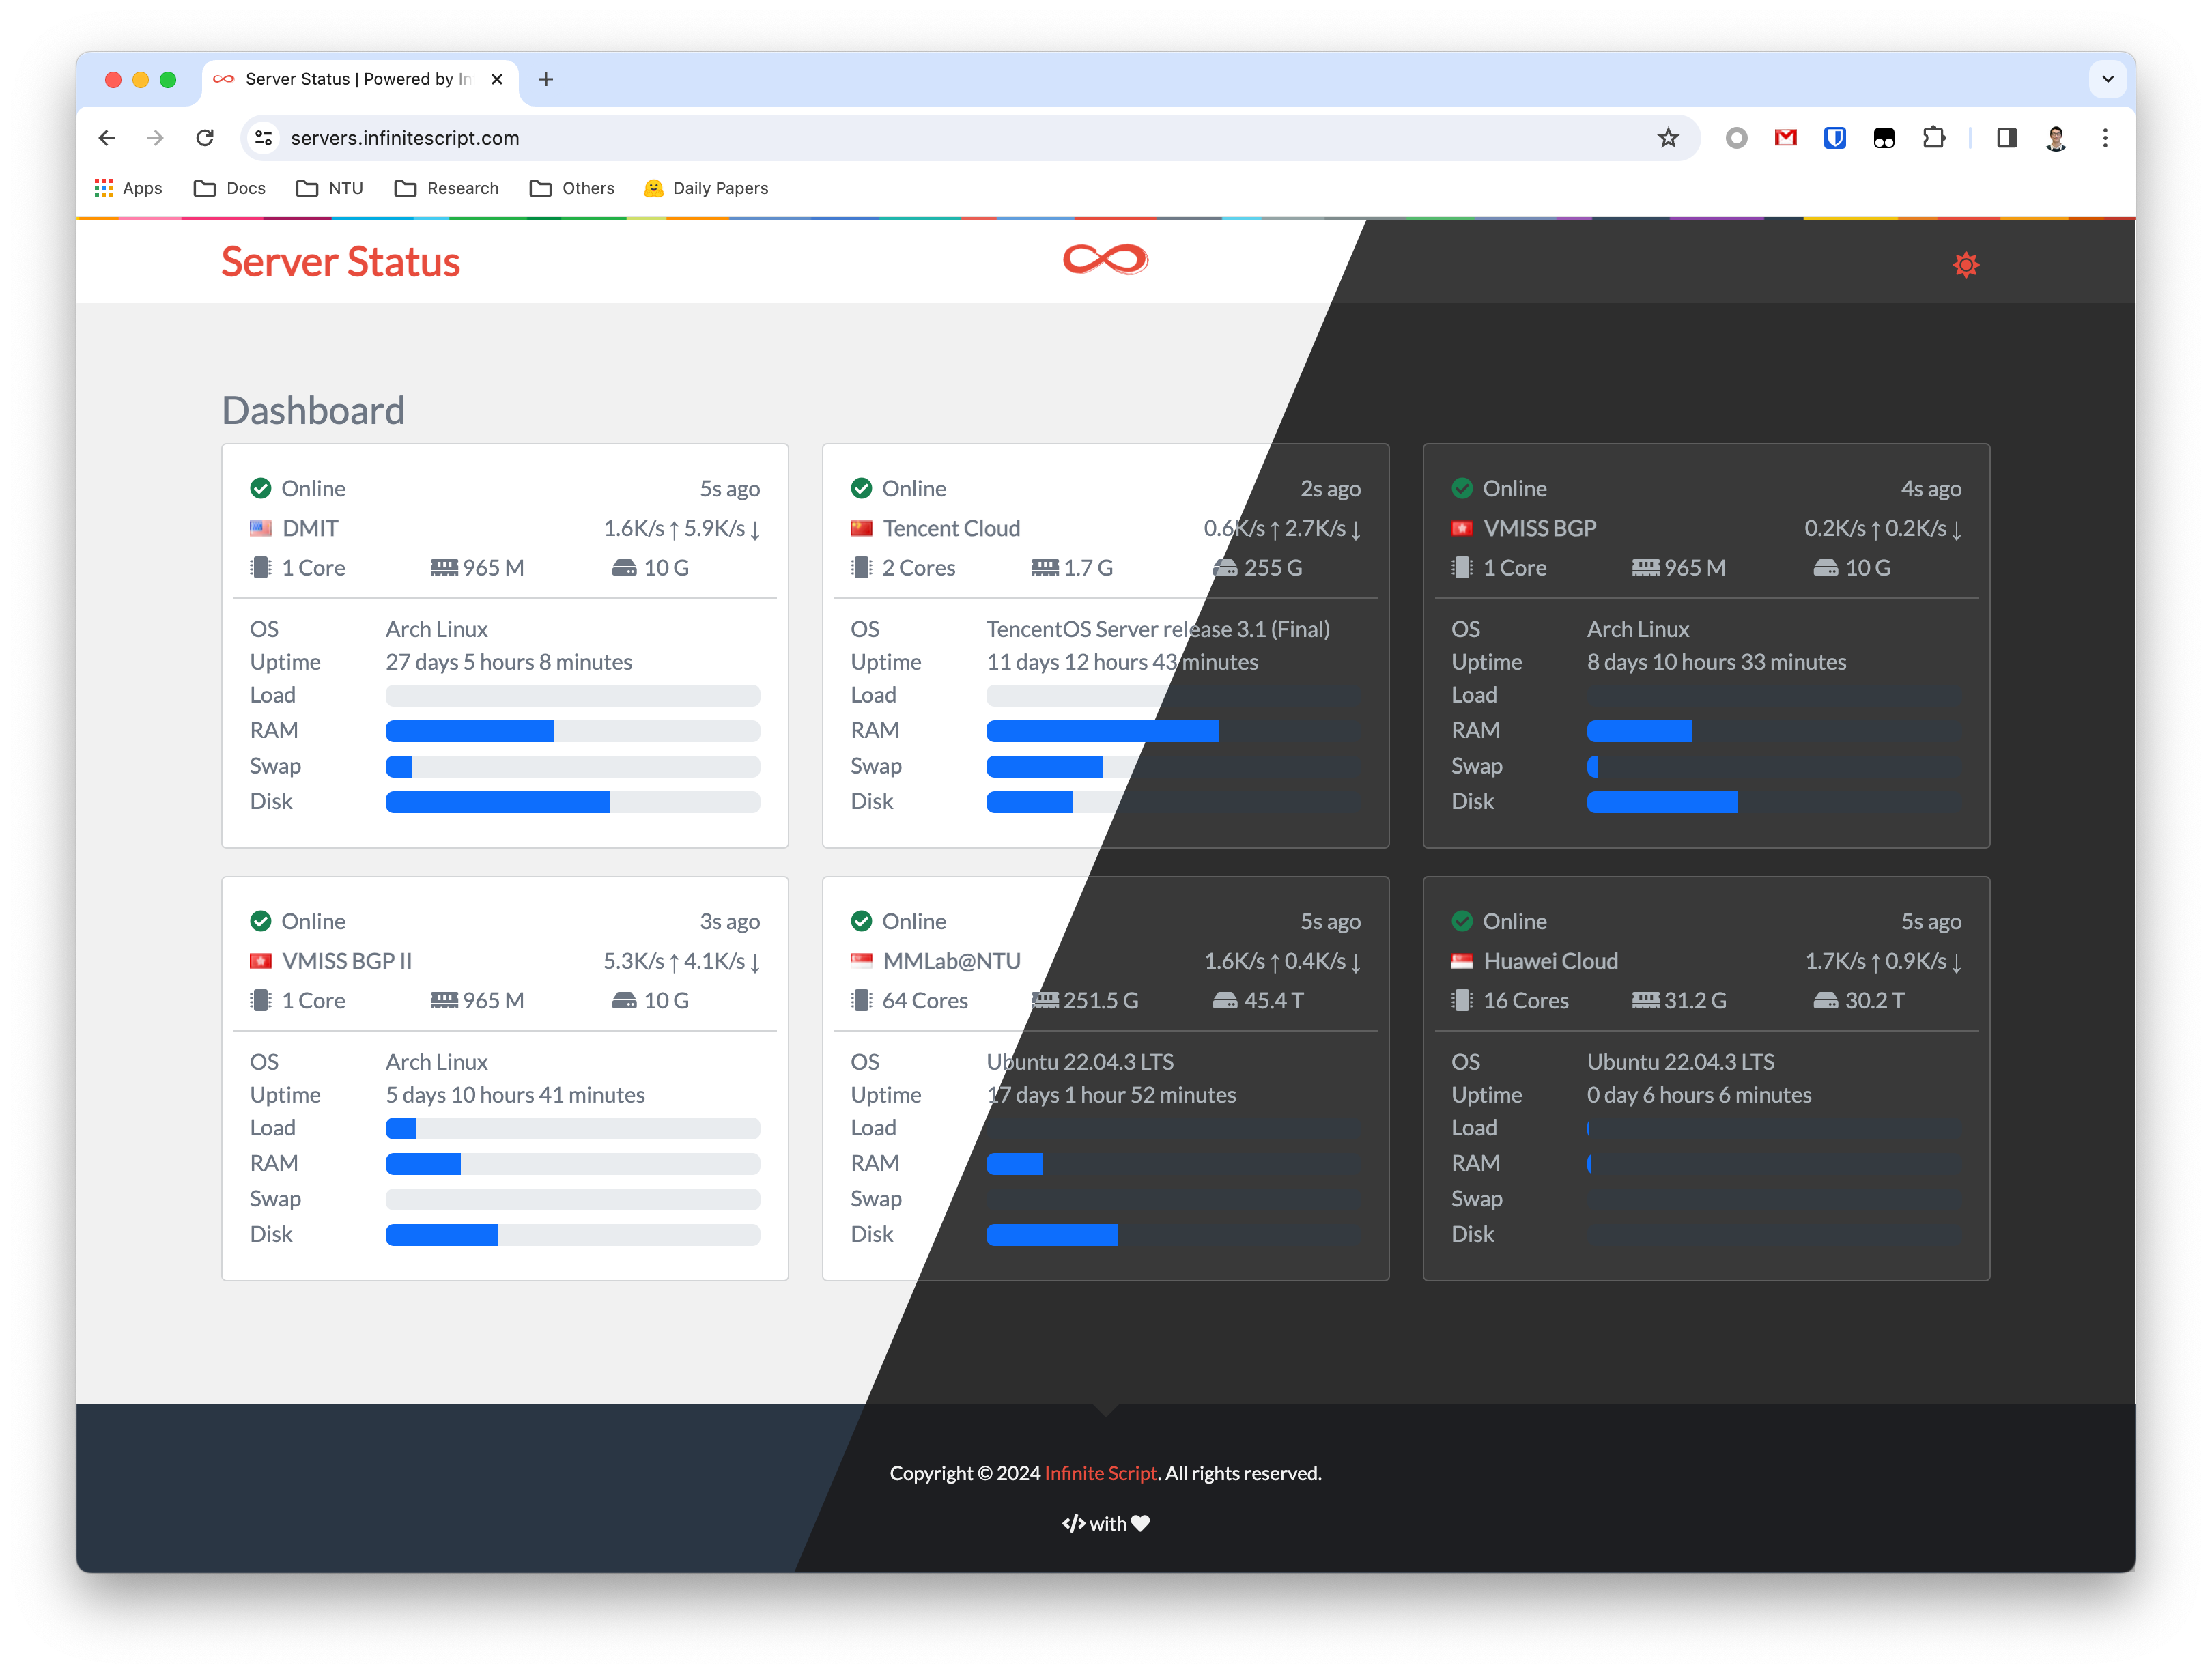Open the Bitwarden shield extension
Screen dimensions: 2212x1674
coord(1834,138)
